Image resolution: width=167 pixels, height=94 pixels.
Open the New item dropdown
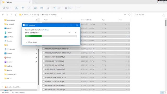(x=7, y=8)
